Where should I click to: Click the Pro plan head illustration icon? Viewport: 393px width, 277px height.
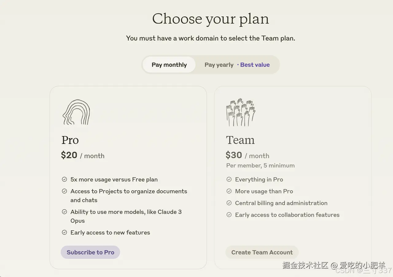pyautogui.click(x=76, y=112)
